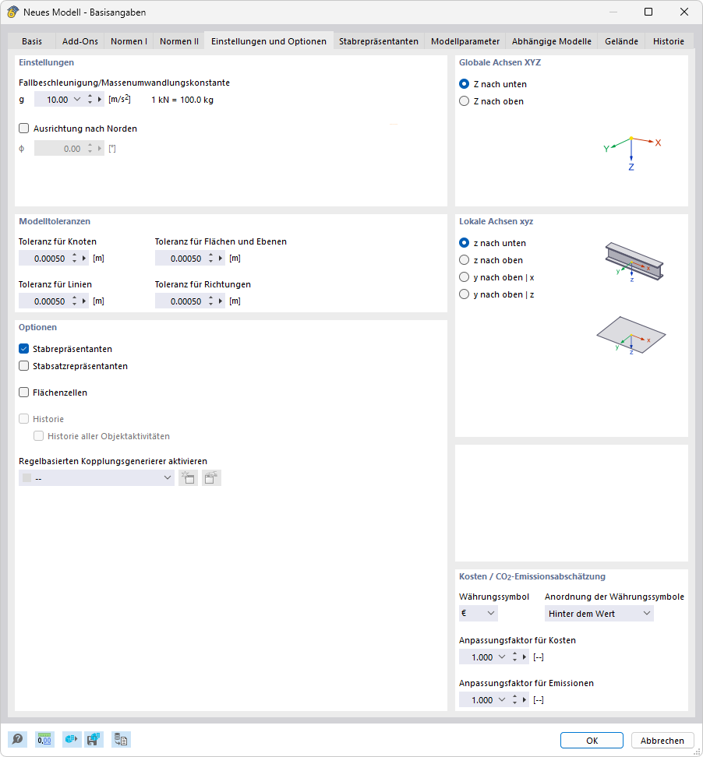703x757 pixels.
Task: Open the help balloon icon bottom left
Action: [17, 739]
